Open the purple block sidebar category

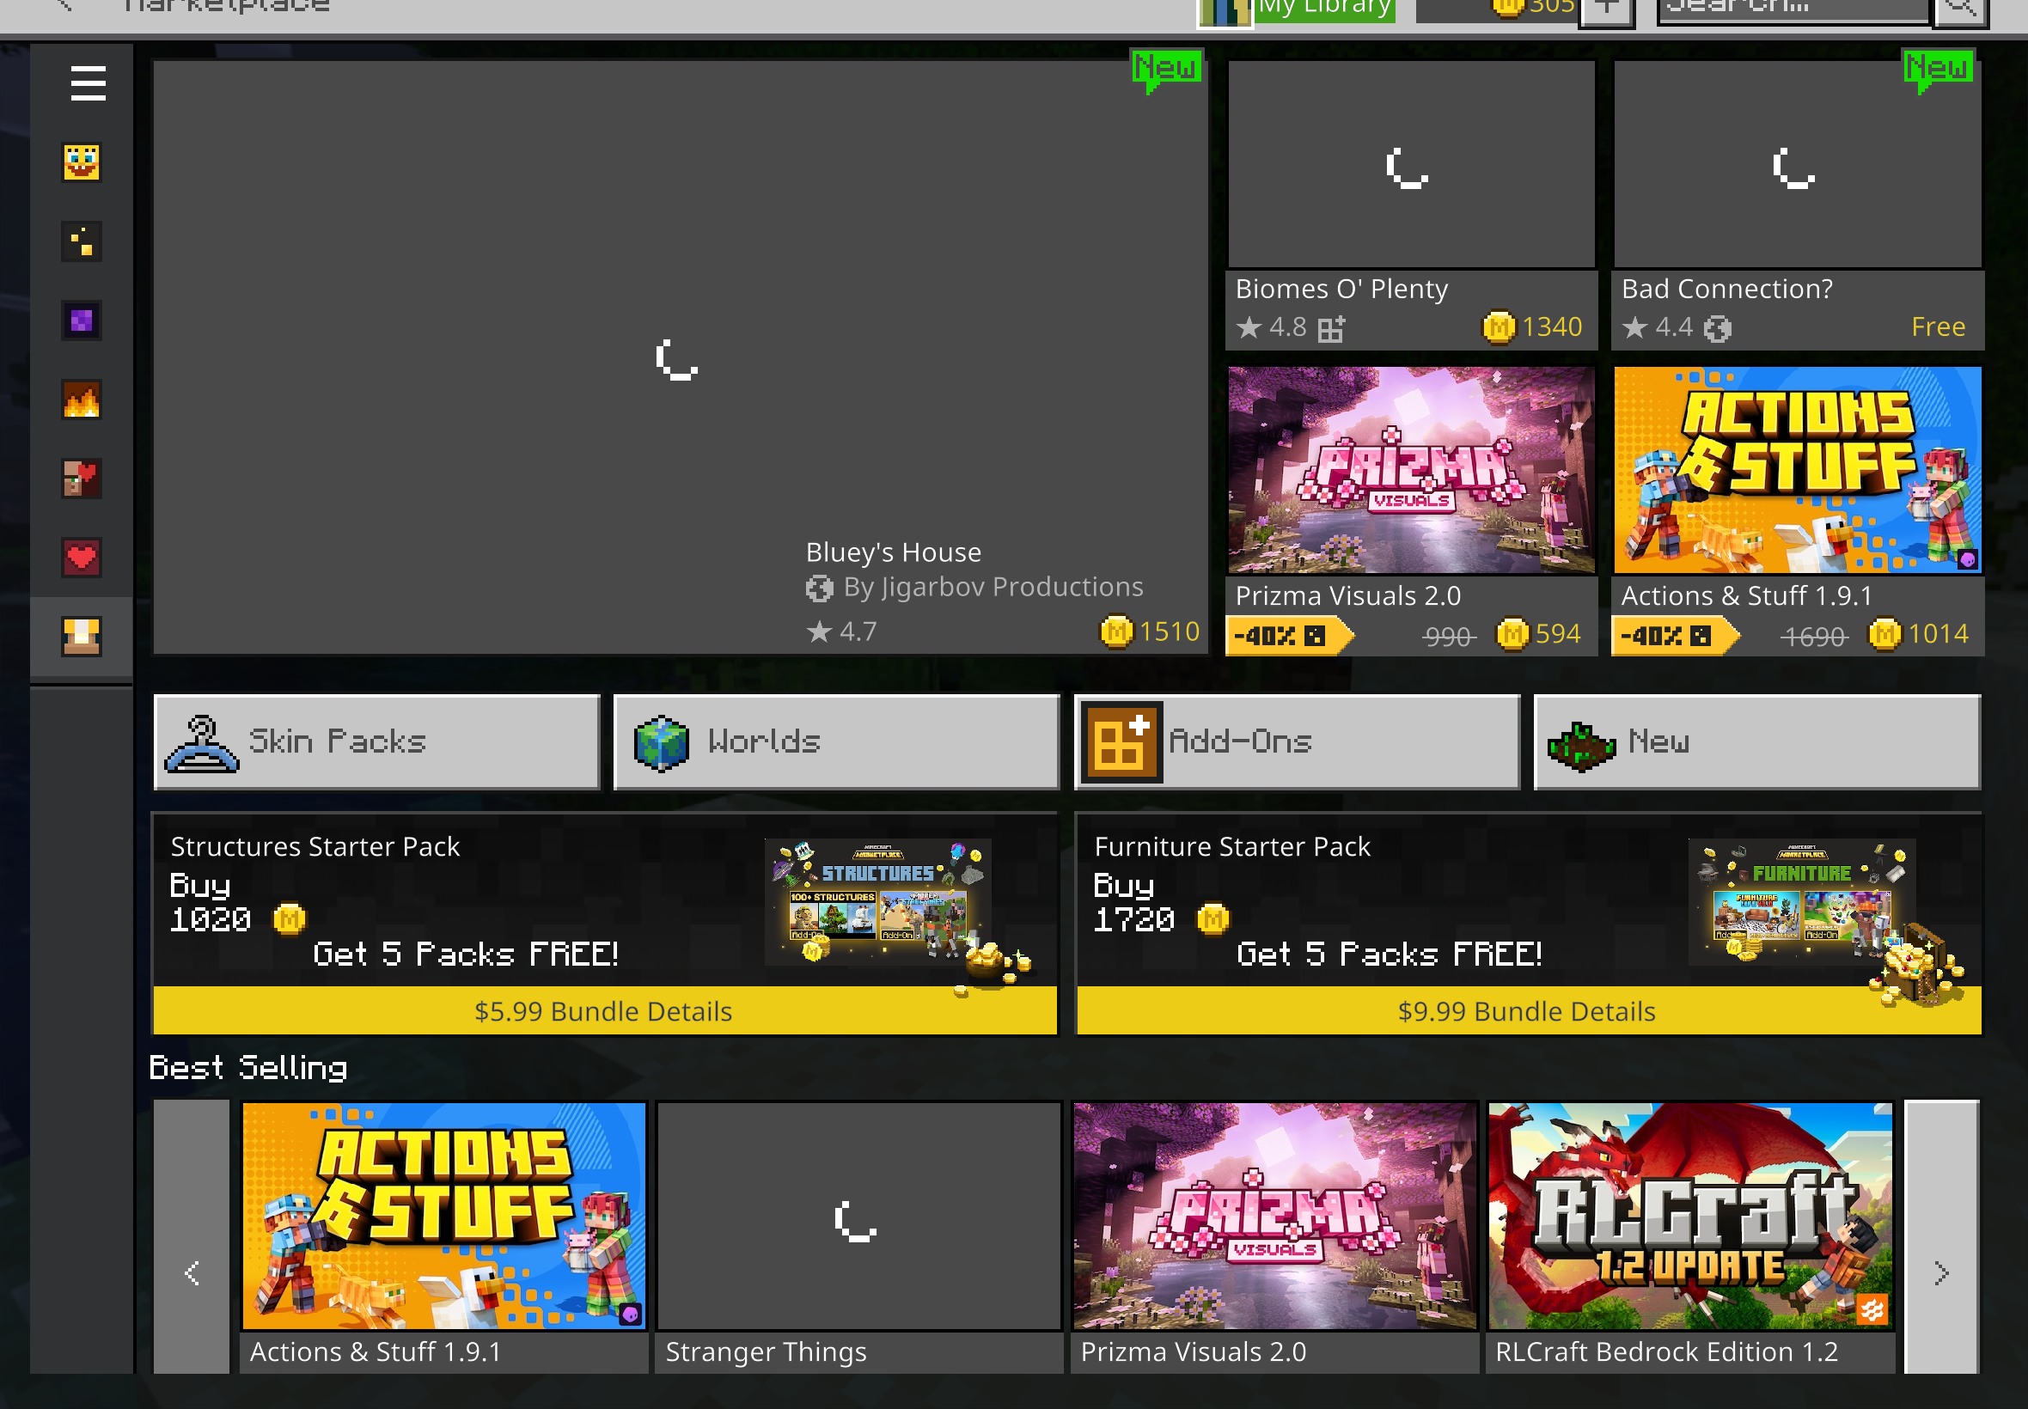[x=82, y=320]
